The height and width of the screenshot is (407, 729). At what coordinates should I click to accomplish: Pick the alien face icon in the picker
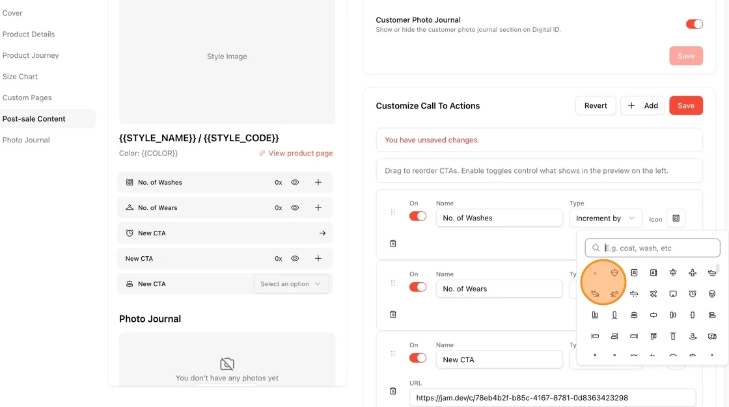coord(712,294)
